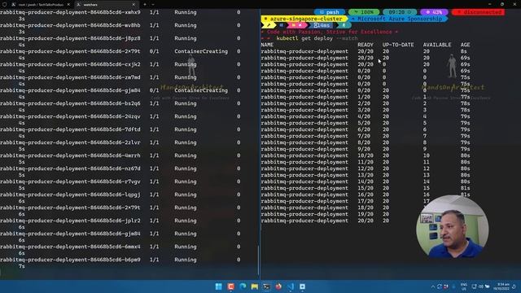
Task: Click the sync icon in the system tray
Action: [x=440, y=286]
